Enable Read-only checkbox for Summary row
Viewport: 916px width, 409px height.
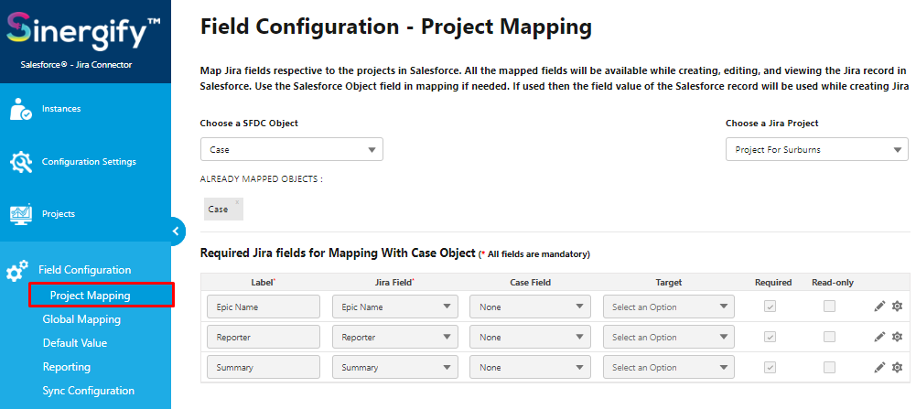[829, 367]
